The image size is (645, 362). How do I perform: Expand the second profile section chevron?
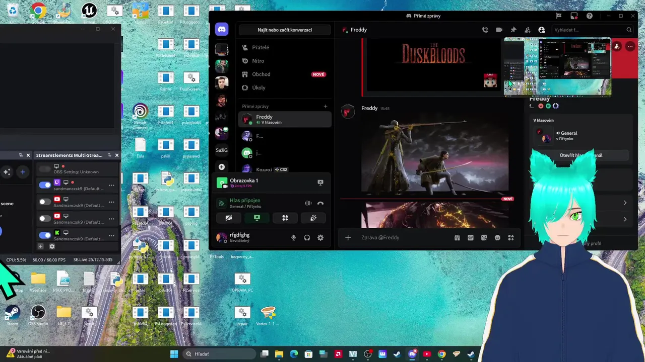pyautogui.click(x=625, y=219)
